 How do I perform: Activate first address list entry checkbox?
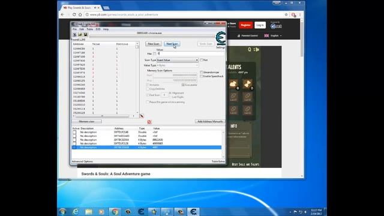74,132
